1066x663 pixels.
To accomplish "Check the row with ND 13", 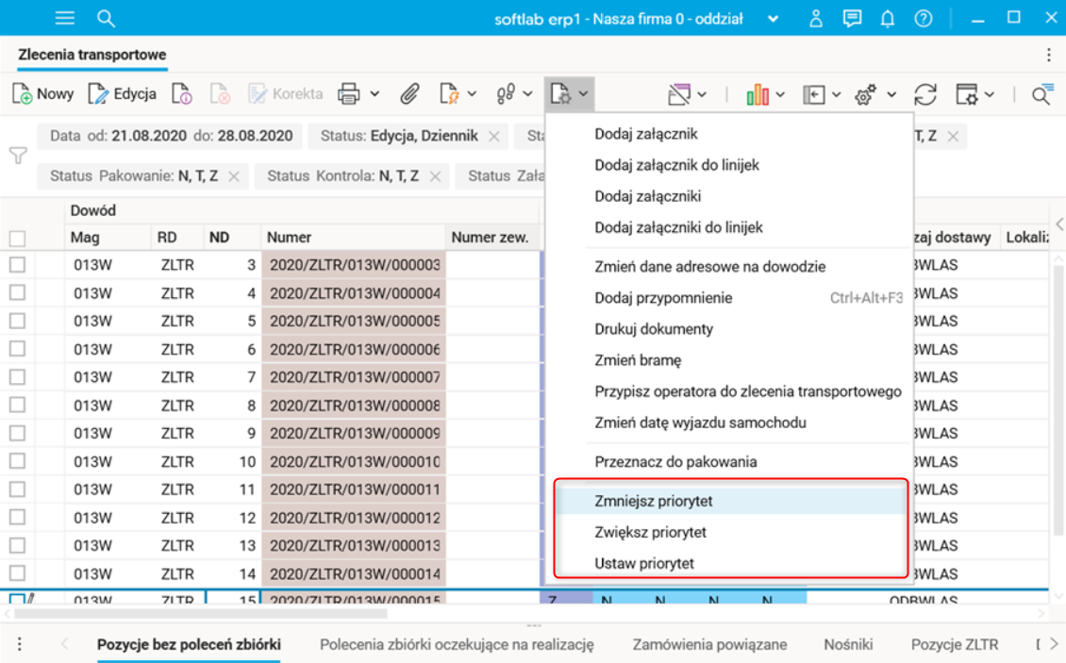I will pos(18,545).
